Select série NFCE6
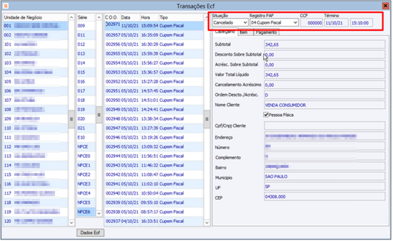The image size is (393, 241). (x=86, y=211)
